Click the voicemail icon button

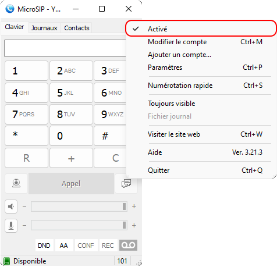click(x=128, y=245)
